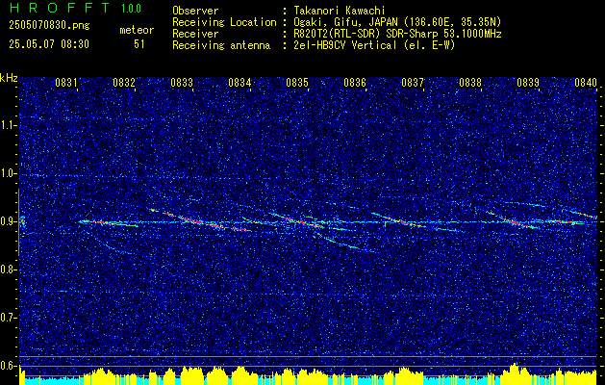Click the Receiving antenna field label

coord(221,45)
